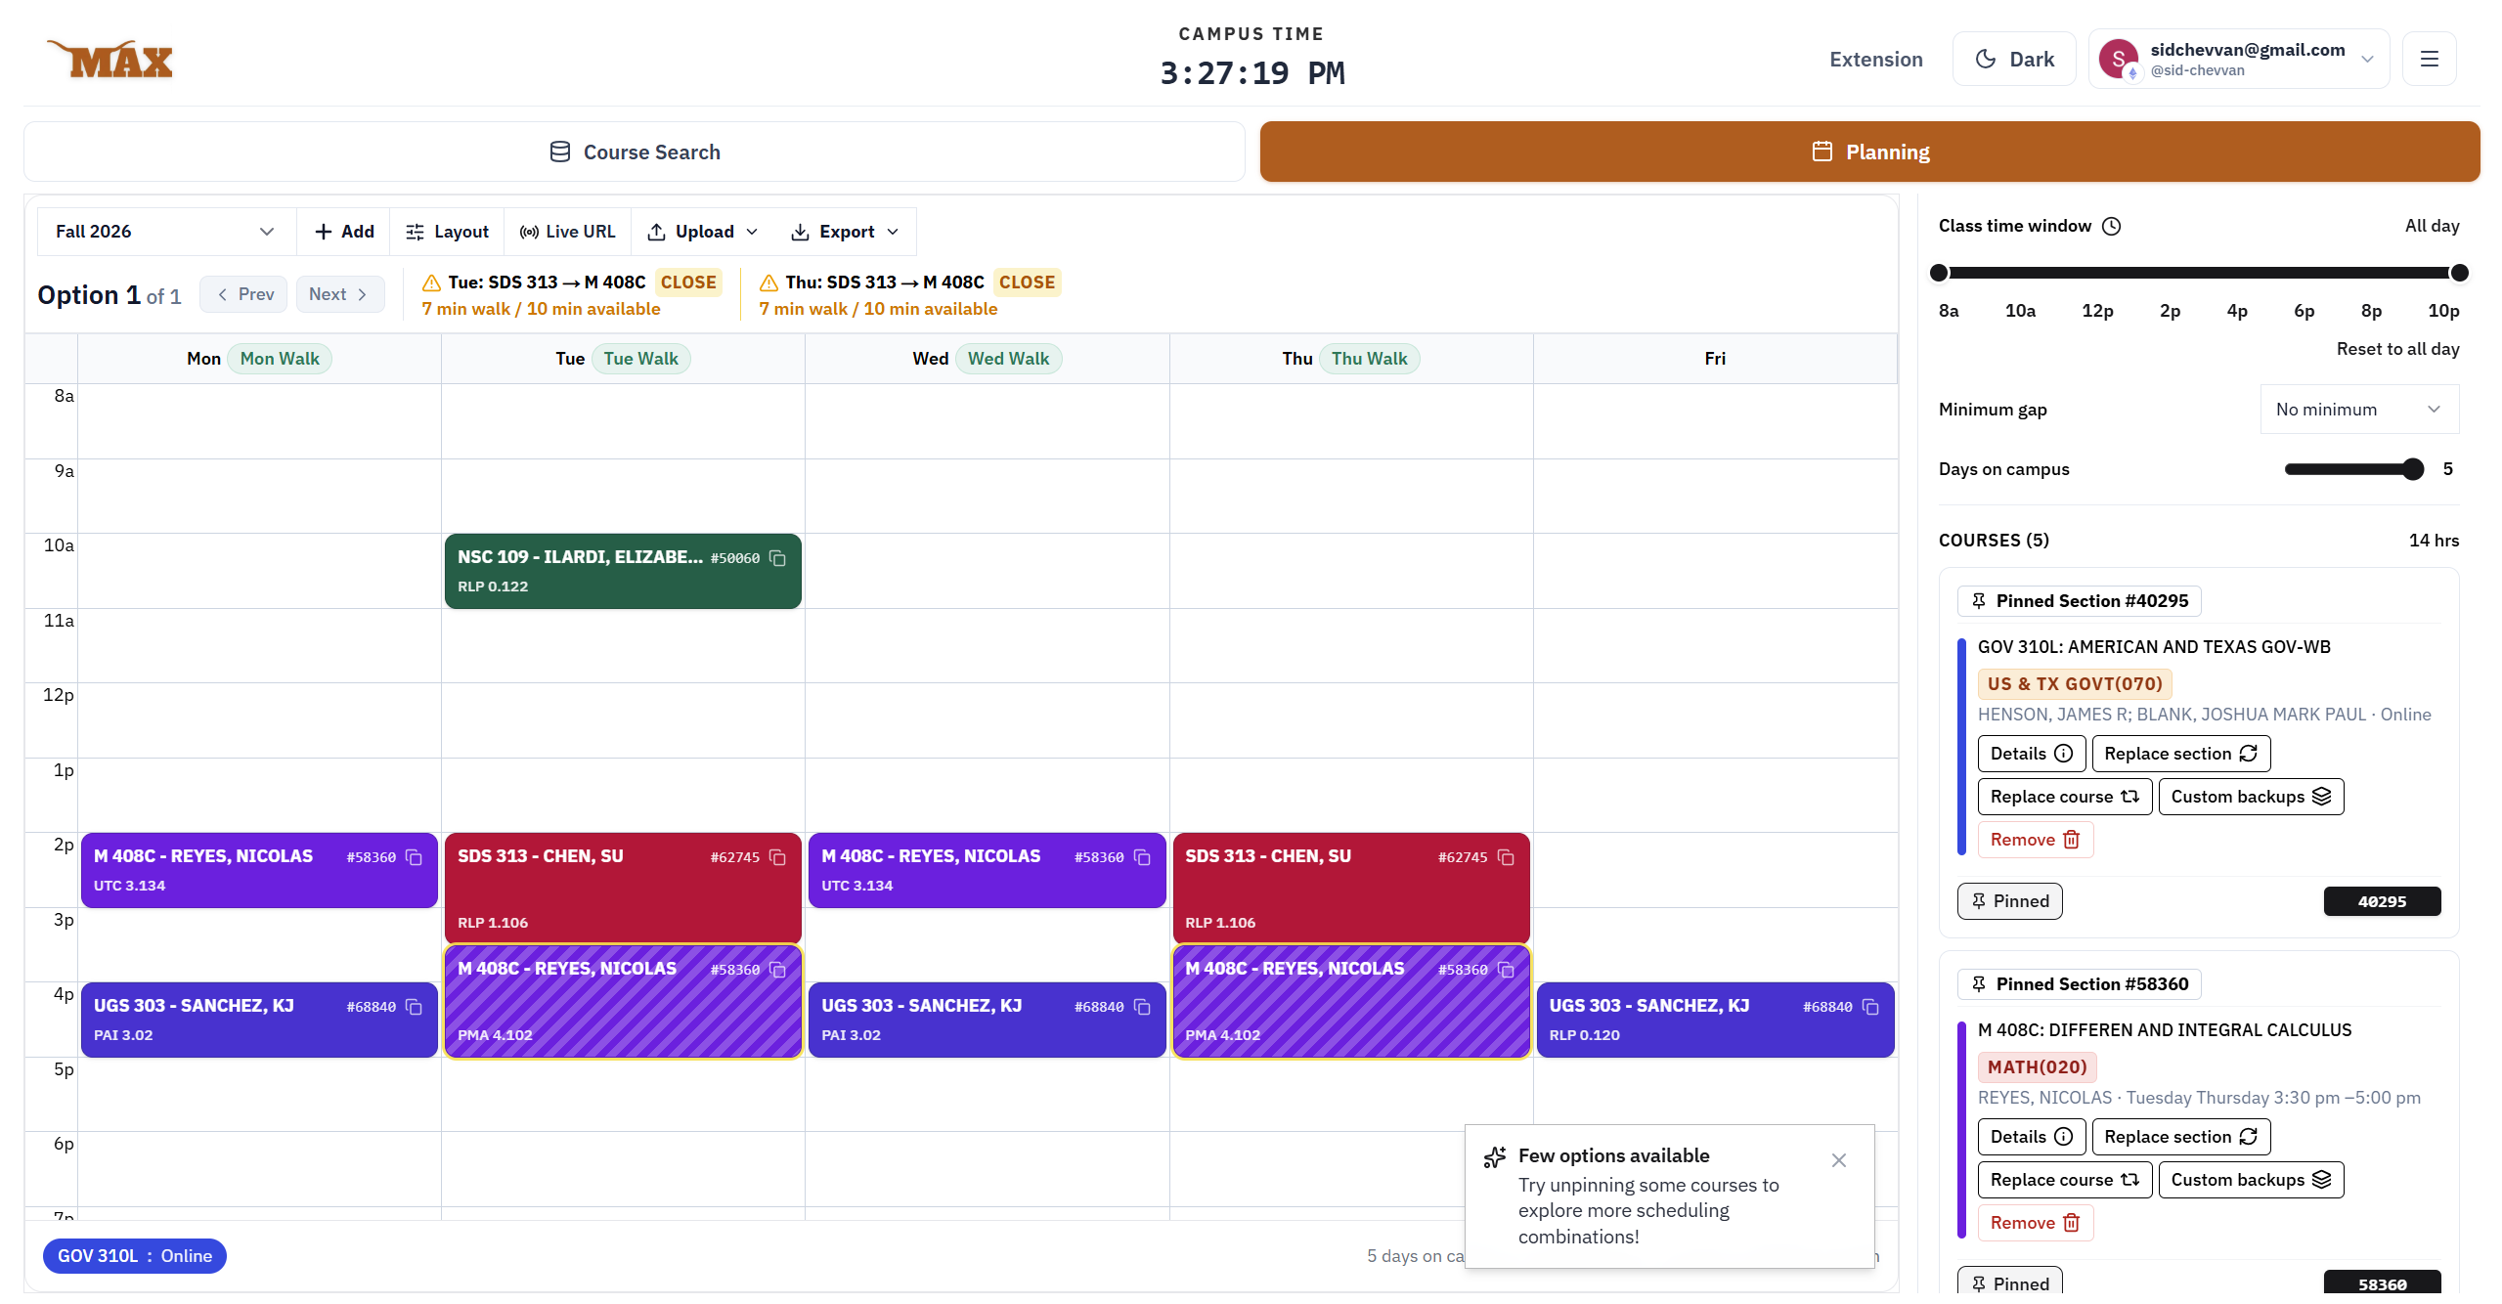Image resolution: width=2502 pixels, height=1304 pixels.
Task: Click the class time window clock icon
Action: [2112, 226]
